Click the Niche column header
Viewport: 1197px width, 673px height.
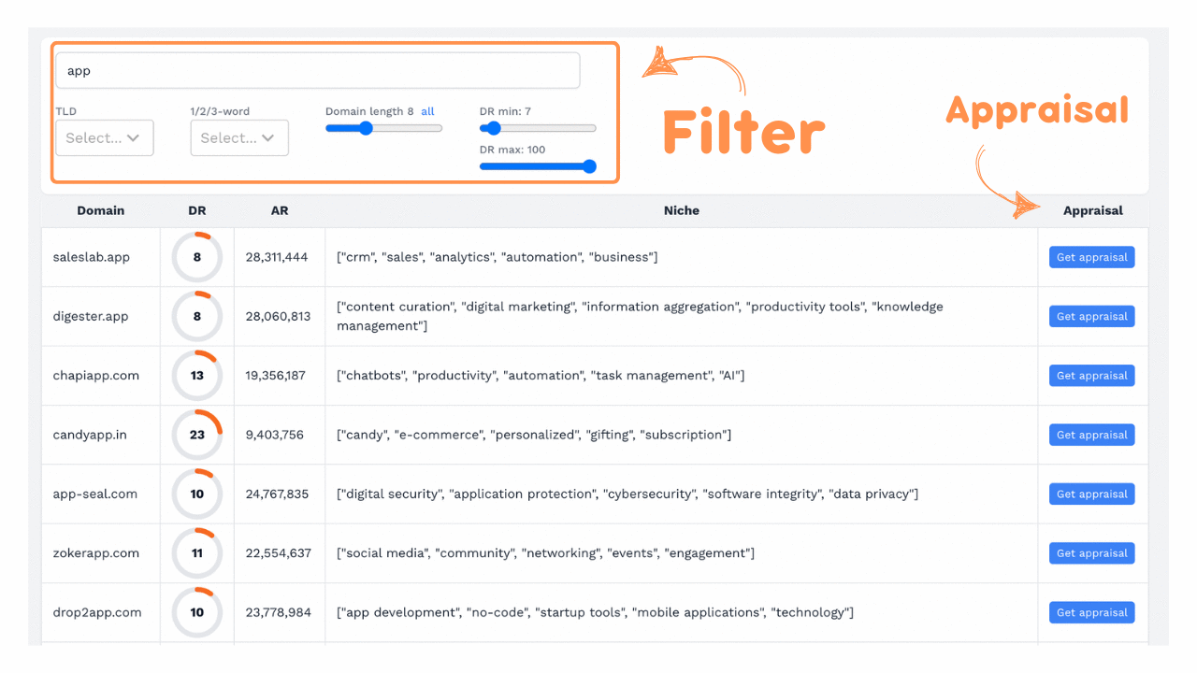tap(682, 210)
